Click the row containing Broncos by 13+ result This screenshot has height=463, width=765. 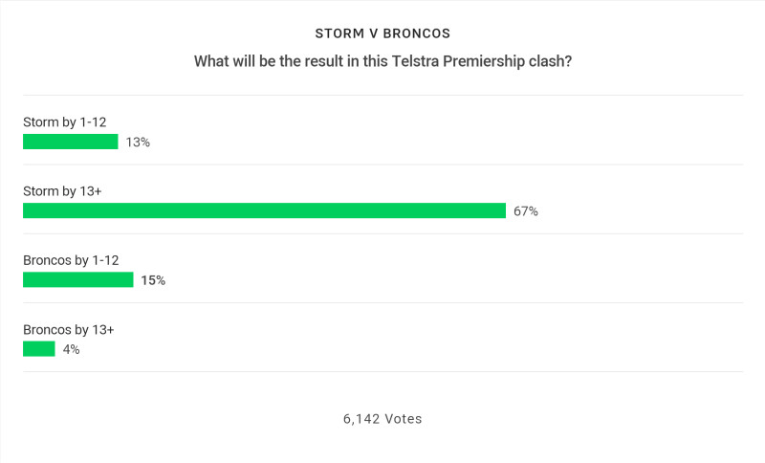[383, 337]
